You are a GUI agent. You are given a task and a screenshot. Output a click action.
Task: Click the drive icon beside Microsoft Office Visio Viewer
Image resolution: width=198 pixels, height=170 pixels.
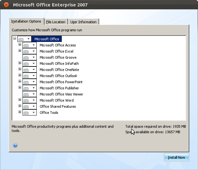[26, 95]
